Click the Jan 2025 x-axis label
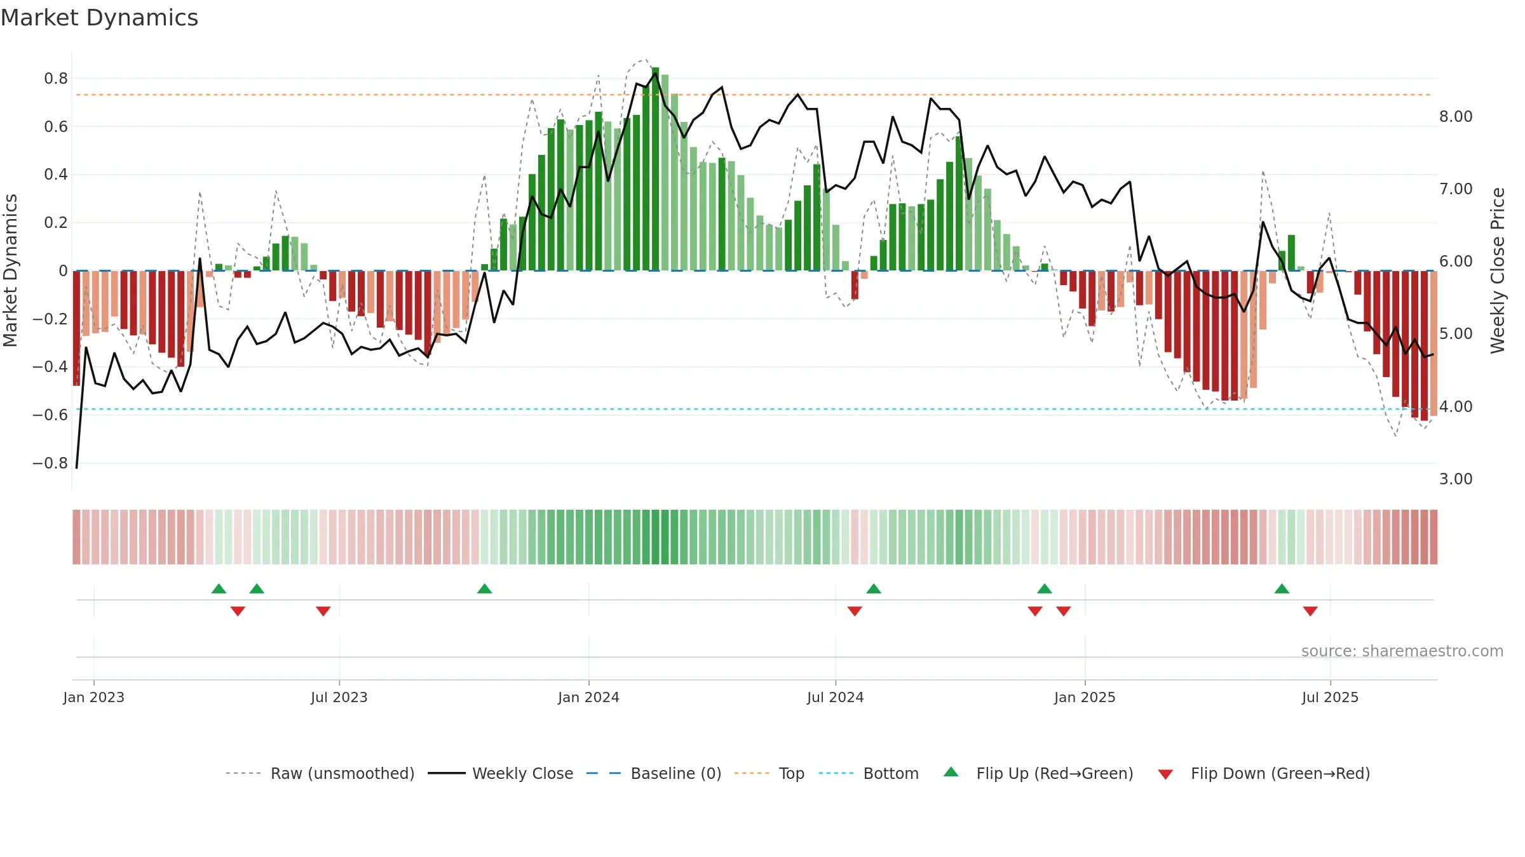The image size is (1525, 857). click(1085, 697)
